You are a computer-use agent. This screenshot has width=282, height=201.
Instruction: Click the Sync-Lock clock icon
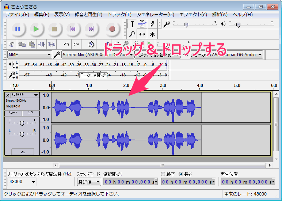click(91, 44)
